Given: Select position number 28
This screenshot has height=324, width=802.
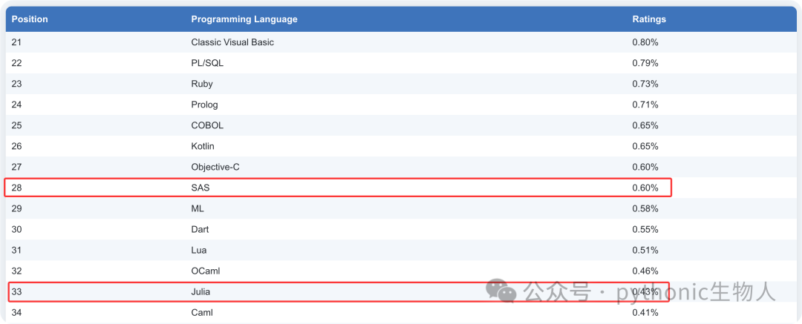Looking at the screenshot, I should tap(17, 188).
